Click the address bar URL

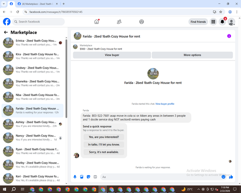(56, 12)
